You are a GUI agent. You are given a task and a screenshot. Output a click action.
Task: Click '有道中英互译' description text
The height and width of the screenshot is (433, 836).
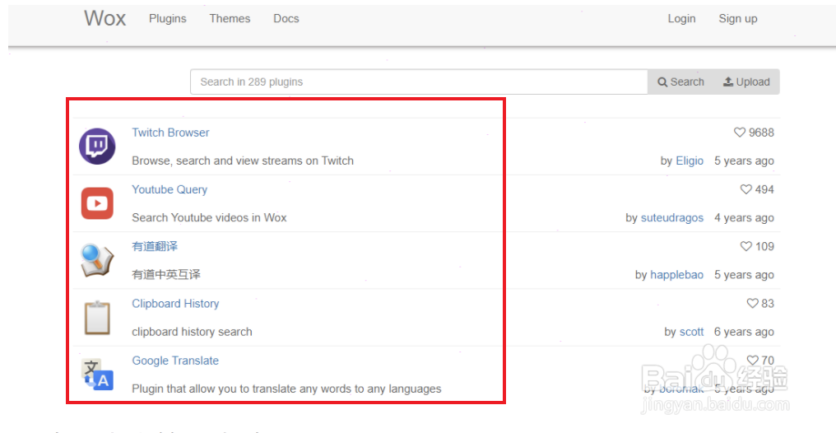click(166, 275)
